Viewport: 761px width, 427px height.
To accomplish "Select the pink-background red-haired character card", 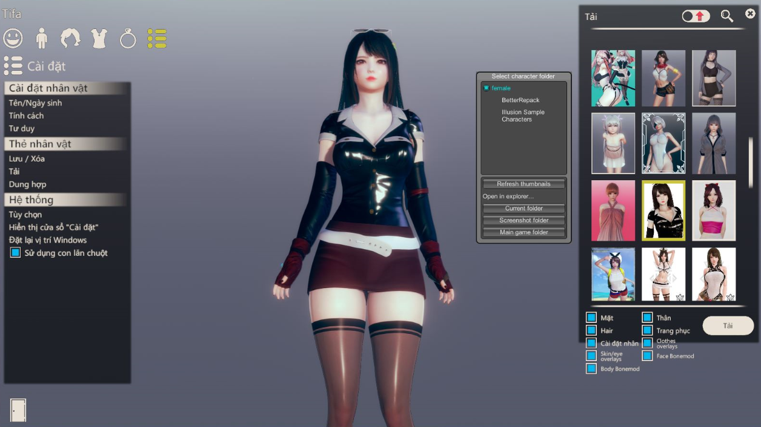I will pos(613,210).
